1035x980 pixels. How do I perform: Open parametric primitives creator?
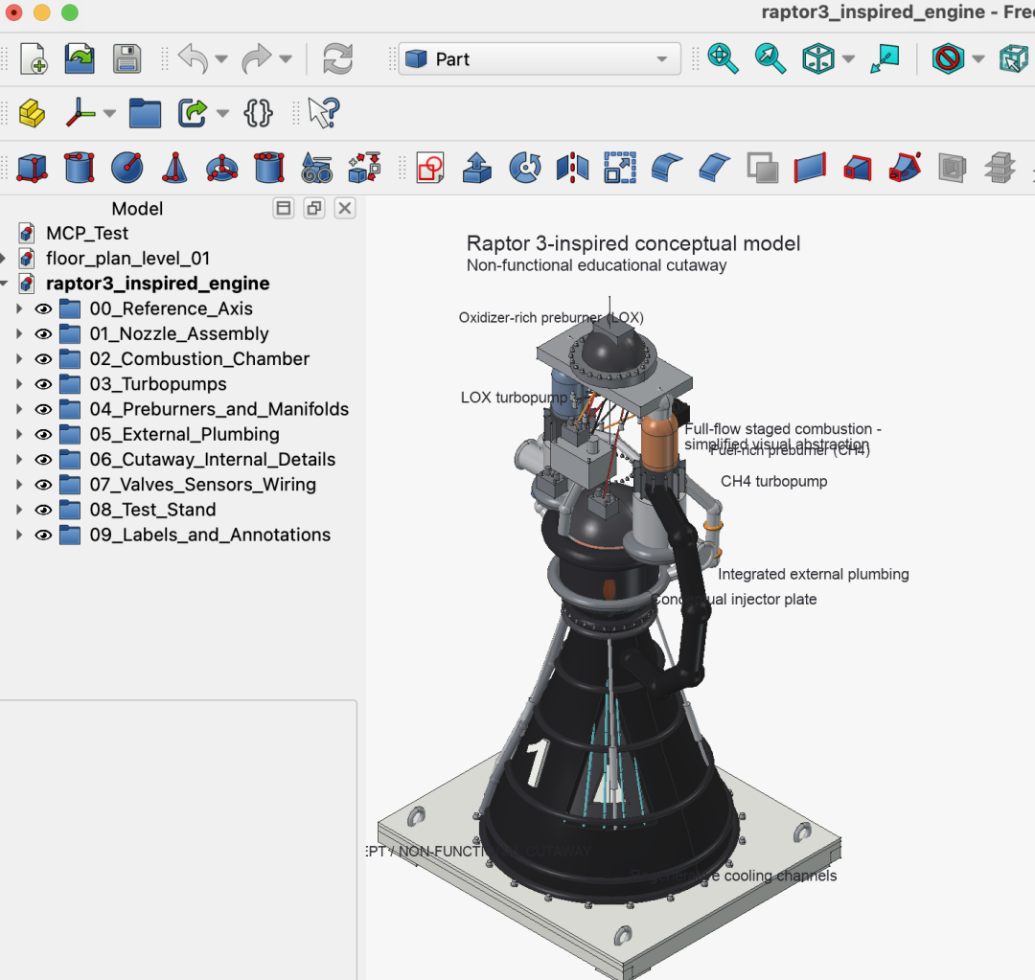[x=317, y=168]
